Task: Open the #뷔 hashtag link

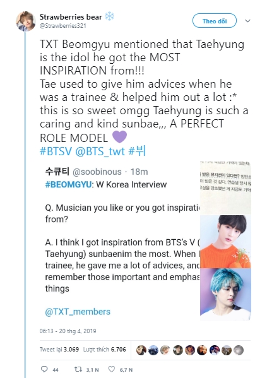Action: pos(137,151)
